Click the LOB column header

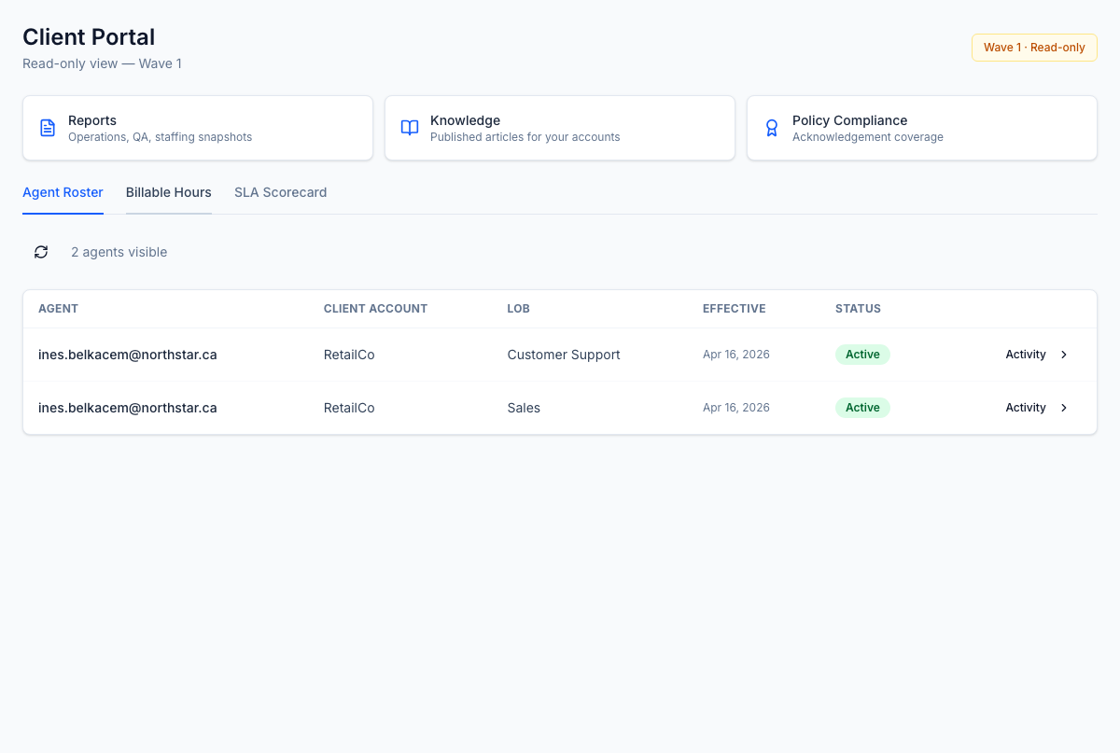coord(518,309)
